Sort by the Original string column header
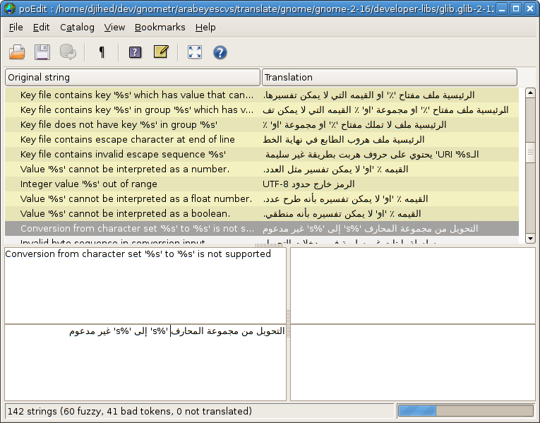Viewport: 540px width, 423px height. tap(133, 77)
